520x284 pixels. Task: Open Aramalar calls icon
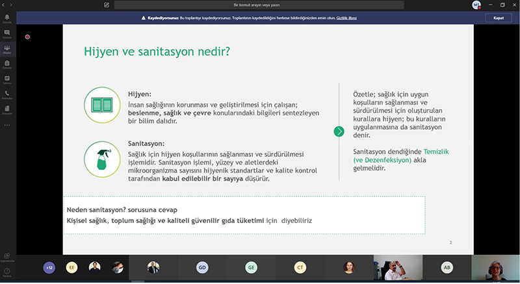coord(7,95)
